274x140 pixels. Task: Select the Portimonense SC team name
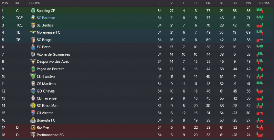coord(50,135)
